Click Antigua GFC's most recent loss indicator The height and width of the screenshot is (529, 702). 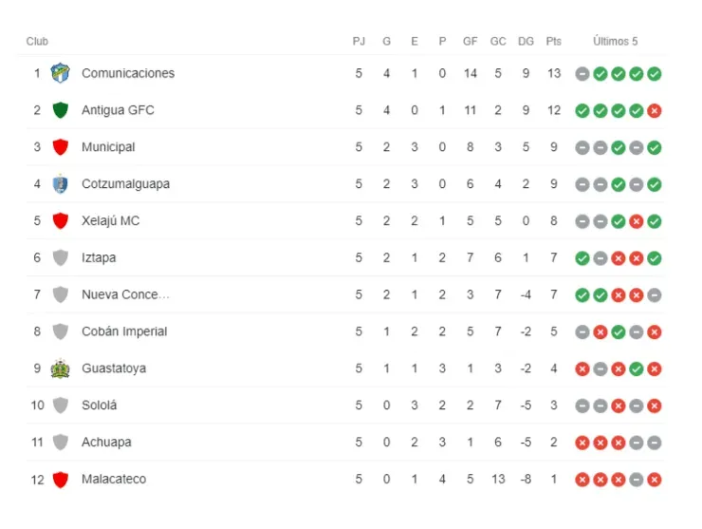655,111
